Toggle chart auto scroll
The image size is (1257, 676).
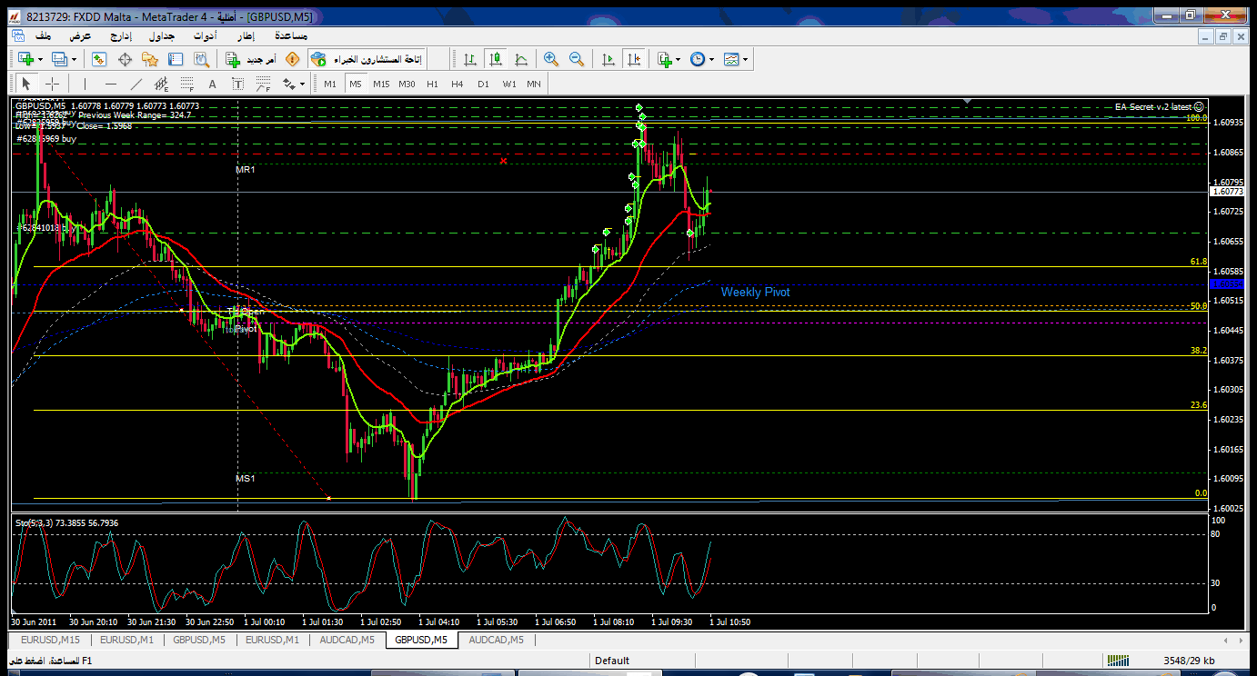[608, 59]
